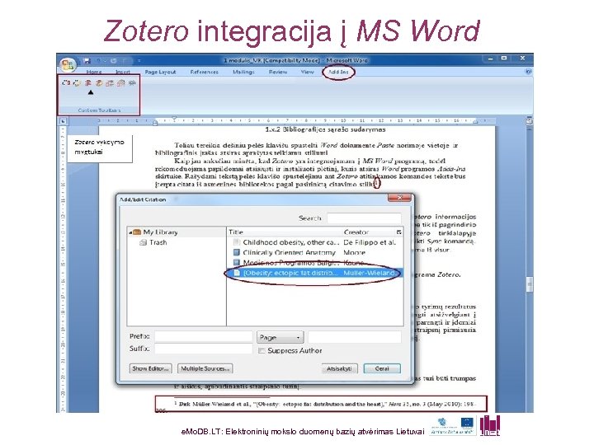594x445 pixels.
Task: Click Undo icon in Quick Access Toolbar
Action: pyautogui.click(x=99, y=60)
